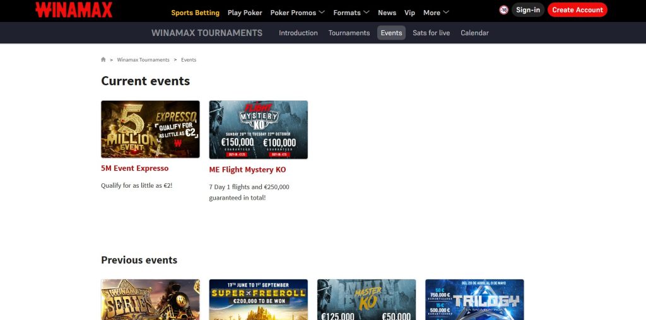
Task: Open the More dropdown menu
Action: [436, 13]
